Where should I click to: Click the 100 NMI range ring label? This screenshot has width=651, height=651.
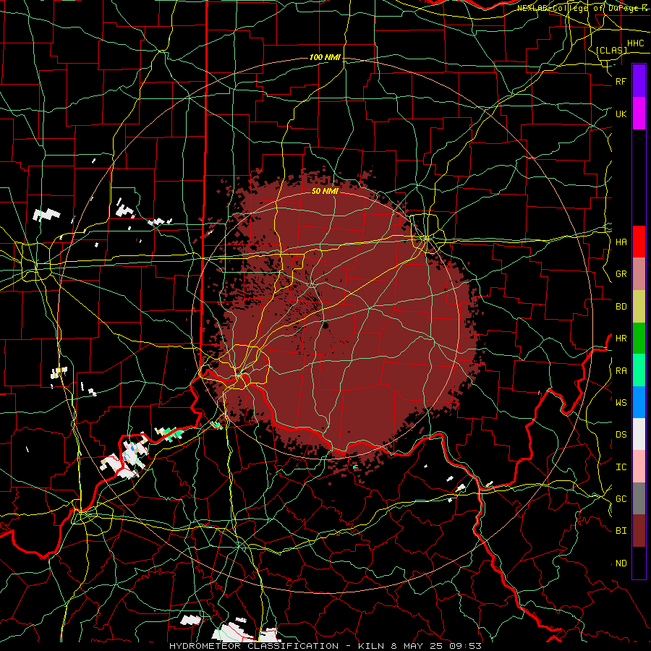click(x=325, y=57)
